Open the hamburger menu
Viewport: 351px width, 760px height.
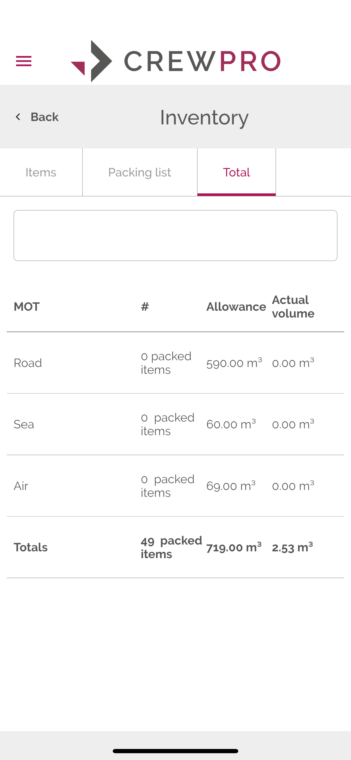tap(23, 61)
